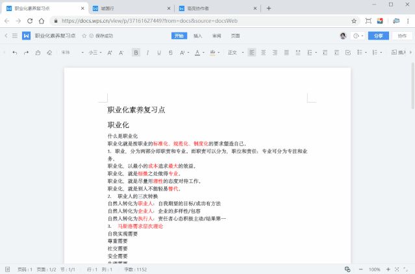Switch to the 审阅 ribbon tab

point(217,36)
